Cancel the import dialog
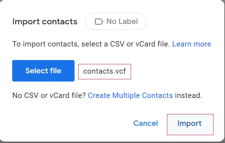The image size is (225, 143). tap(145, 123)
